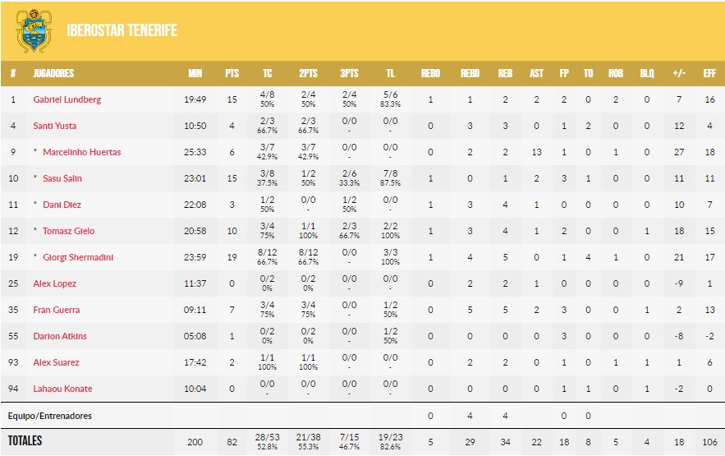This screenshot has height=456, width=725.
Task: Open Darion Atkins player page
Action: click(x=60, y=336)
